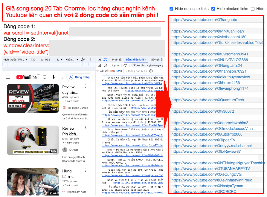267x197 pixels.
Task: Open the Khôn... throttling dropdown
Action: point(72,59)
